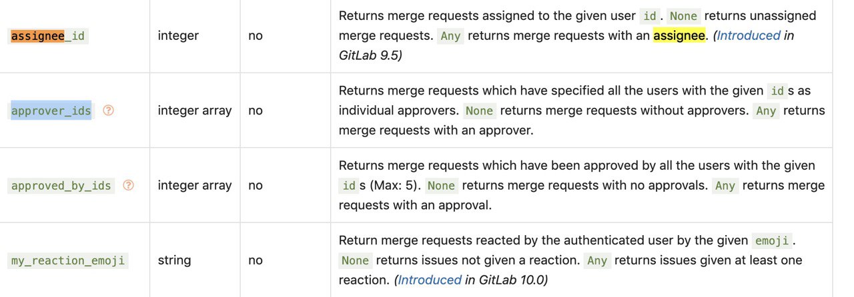The height and width of the screenshot is (297, 854).
Task: Click the string type cell
Action: tap(174, 260)
